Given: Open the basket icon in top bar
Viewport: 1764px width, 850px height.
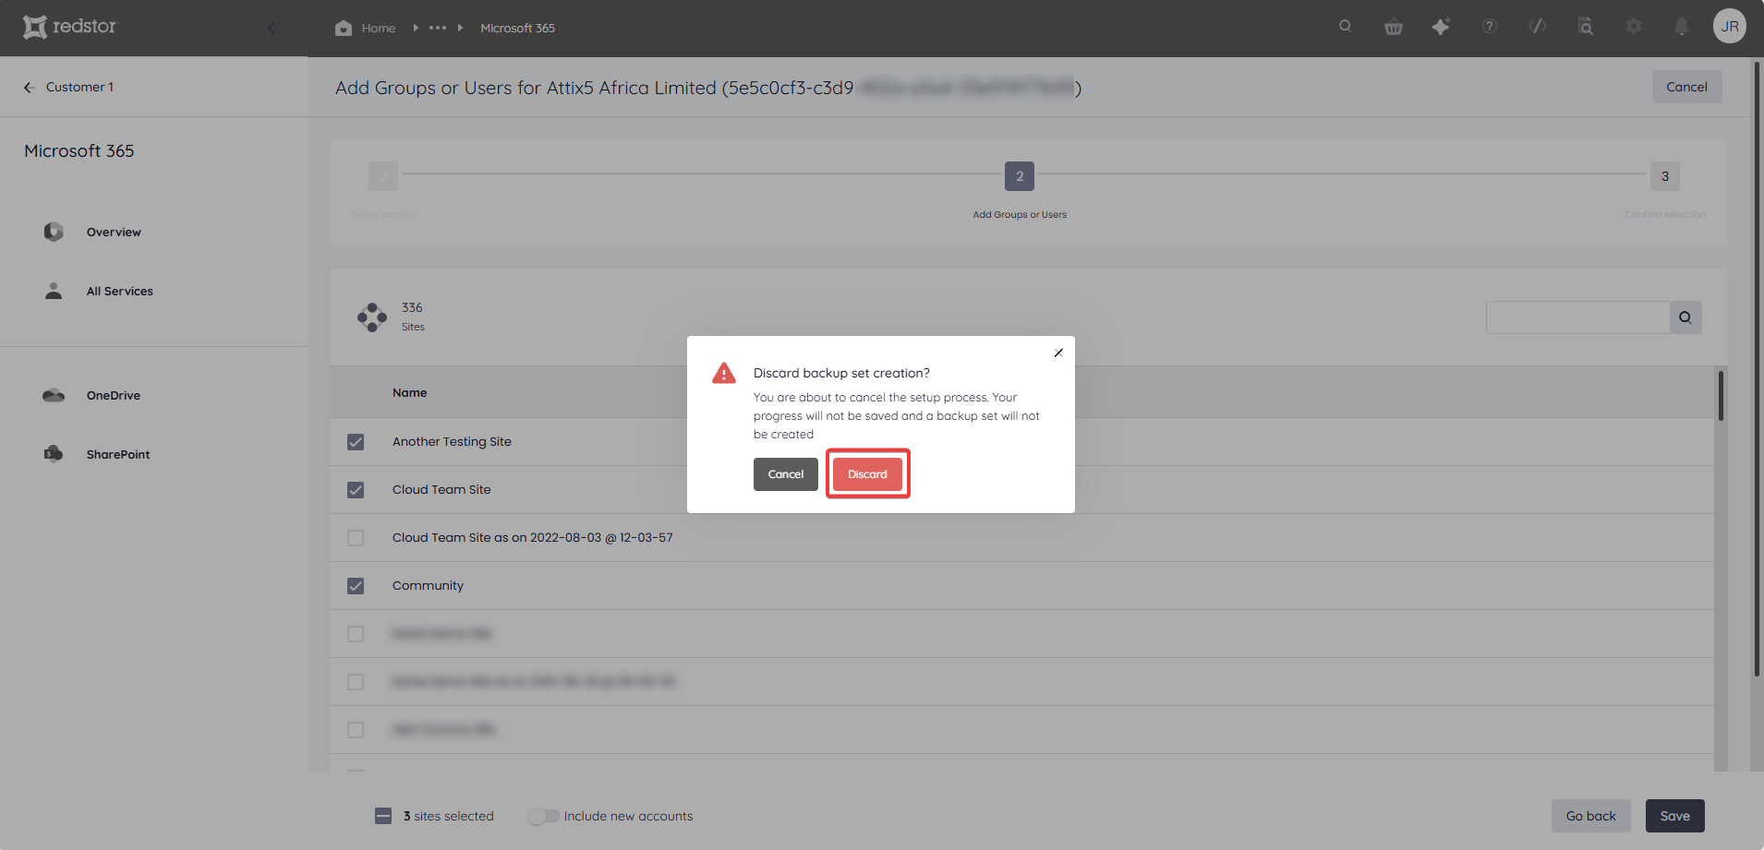Looking at the screenshot, I should [1394, 27].
